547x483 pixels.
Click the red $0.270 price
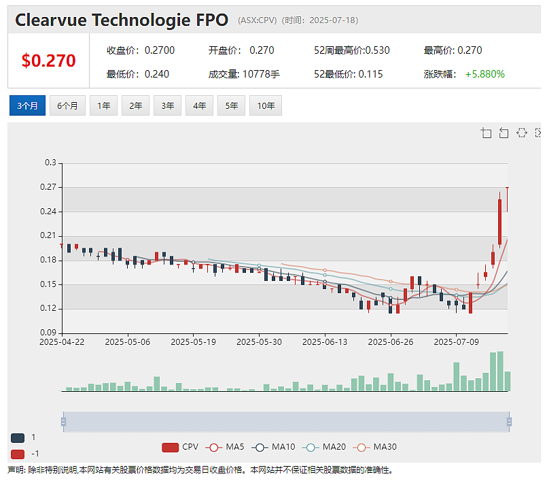(x=48, y=61)
